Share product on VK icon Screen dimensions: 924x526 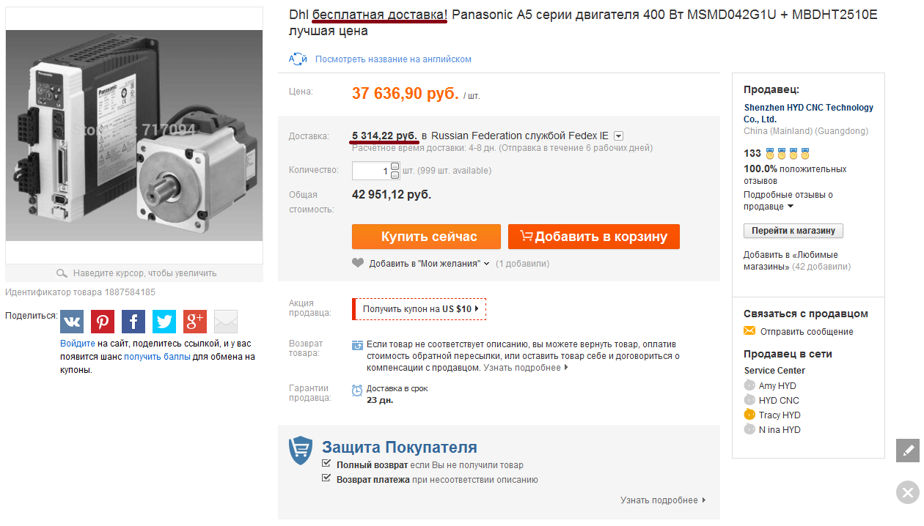tap(72, 322)
